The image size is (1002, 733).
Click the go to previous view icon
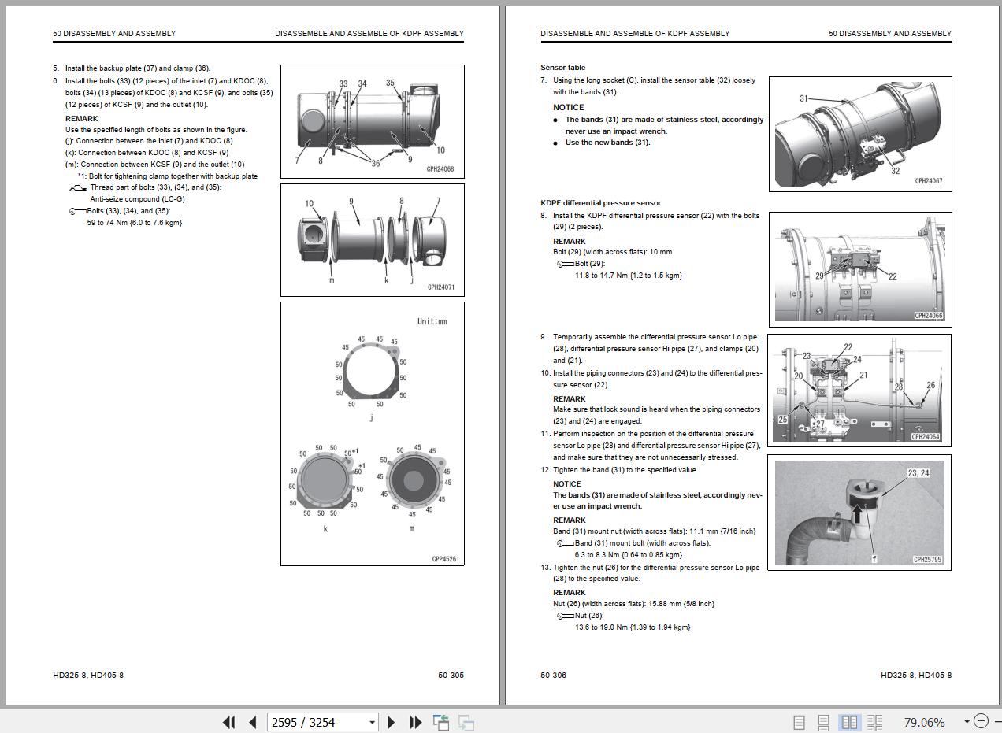click(x=441, y=722)
